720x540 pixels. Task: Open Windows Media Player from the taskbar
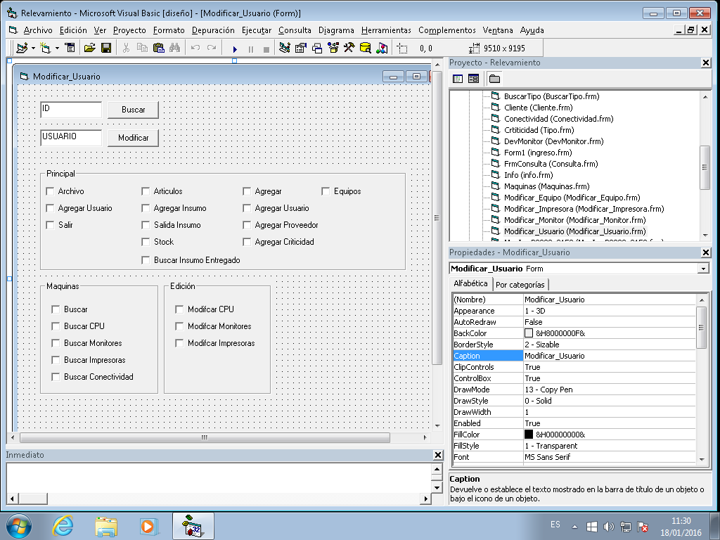(149, 526)
